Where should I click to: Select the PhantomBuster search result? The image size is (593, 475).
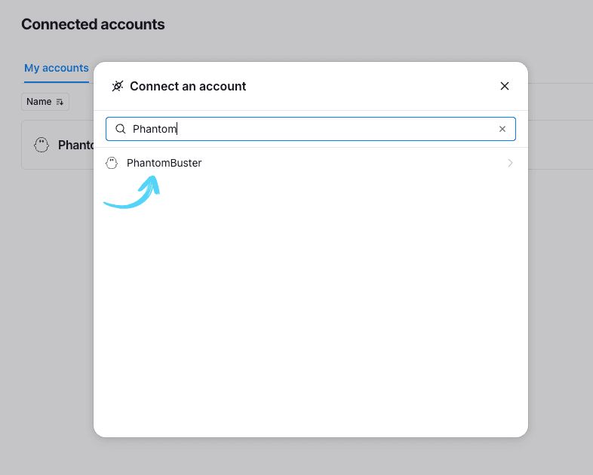tap(164, 163)
